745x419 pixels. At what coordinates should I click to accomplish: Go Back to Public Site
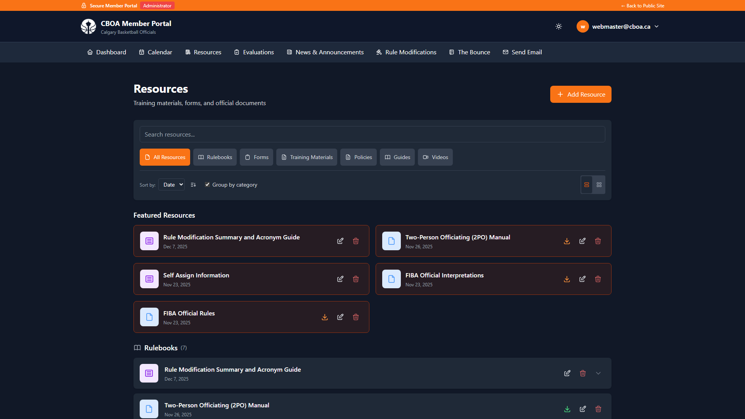[643, 5]
